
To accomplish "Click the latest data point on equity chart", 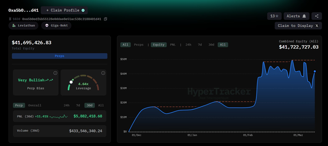I will [315, 71].
